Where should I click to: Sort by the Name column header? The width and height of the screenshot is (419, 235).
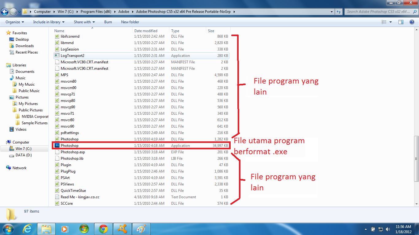[x=93, y=31]
